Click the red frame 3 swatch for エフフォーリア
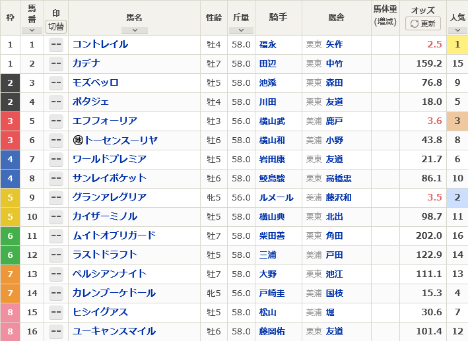Image resolution: width=468 pixels, height=341 pixels. (10, 121)
